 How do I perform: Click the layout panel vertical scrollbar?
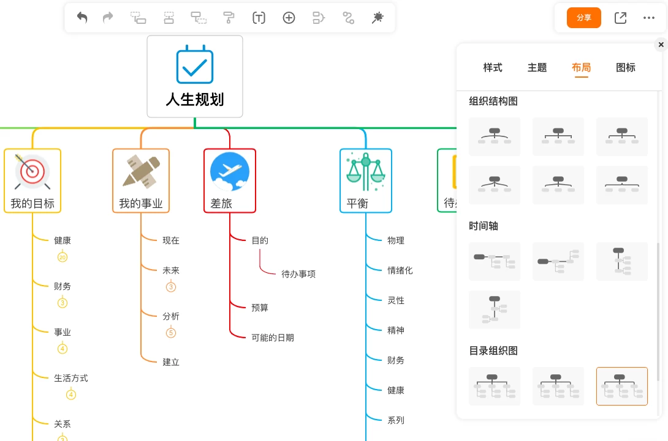658,312
